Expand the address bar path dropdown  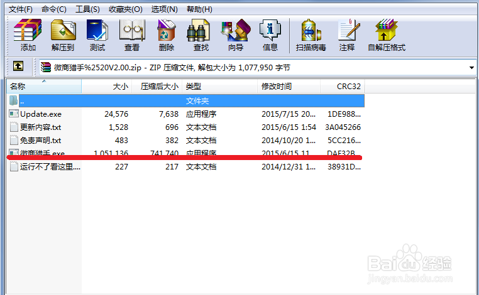pyautogui.click(x=471, y=67)
